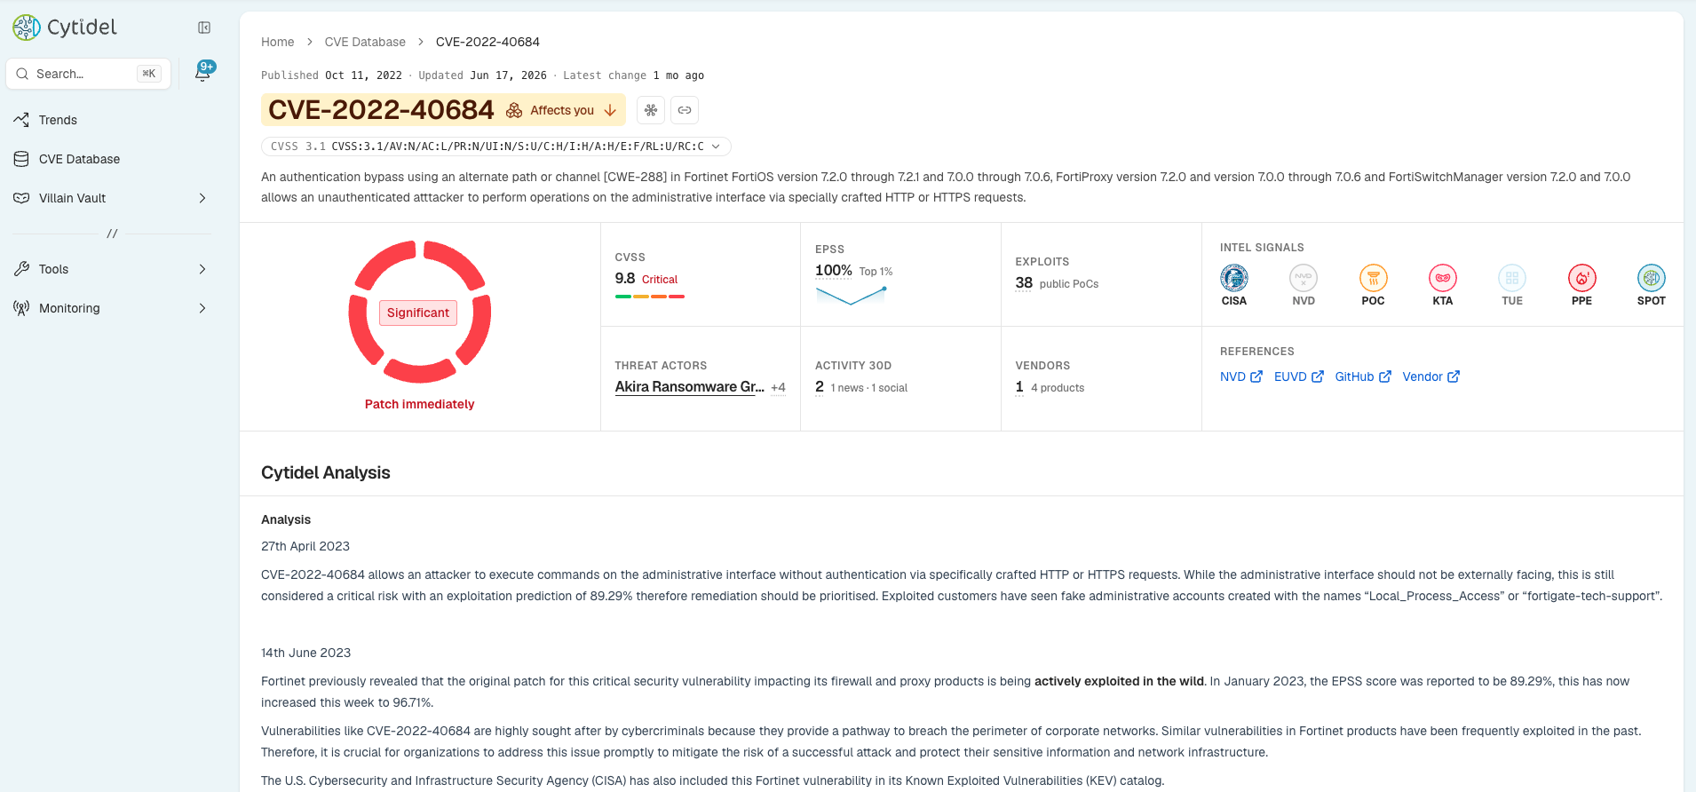This screenshot has height=792, width=1696.
Task: Open the notifications bell
Action: coord(203,73)
